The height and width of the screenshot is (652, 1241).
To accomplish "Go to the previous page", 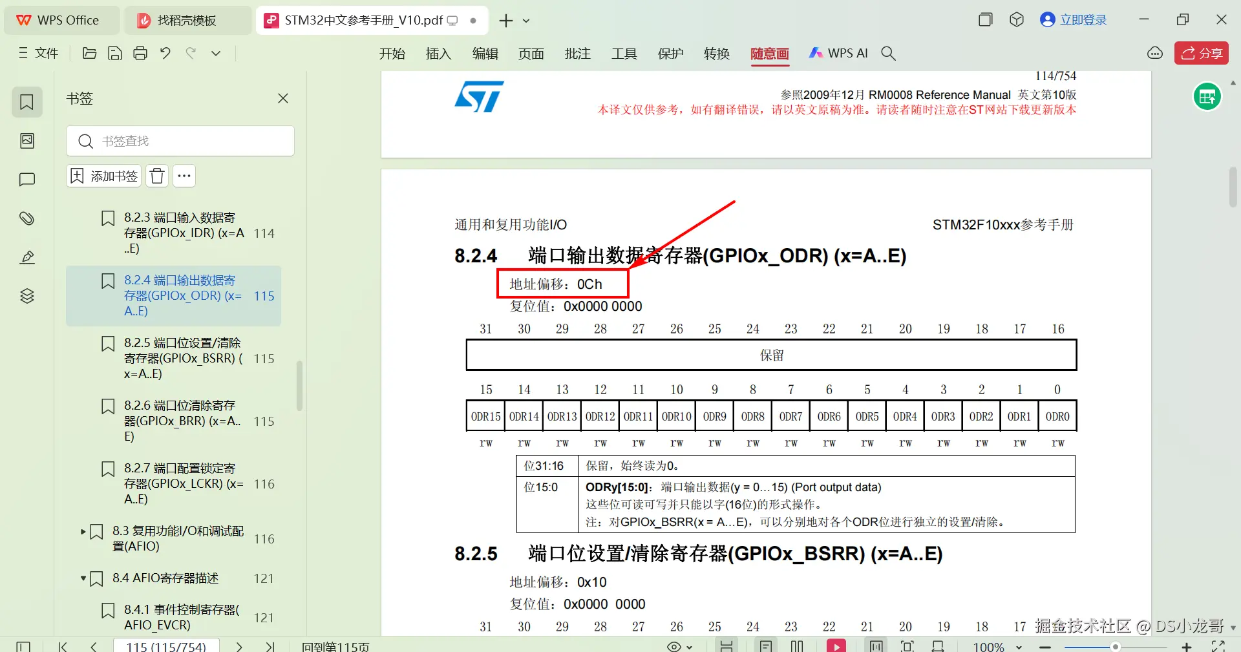I will click(94, 646).
